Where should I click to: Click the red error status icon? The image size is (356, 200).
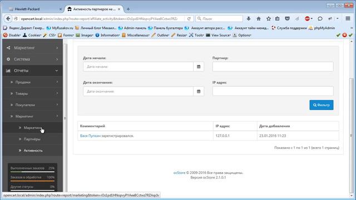tap(344, 35)
